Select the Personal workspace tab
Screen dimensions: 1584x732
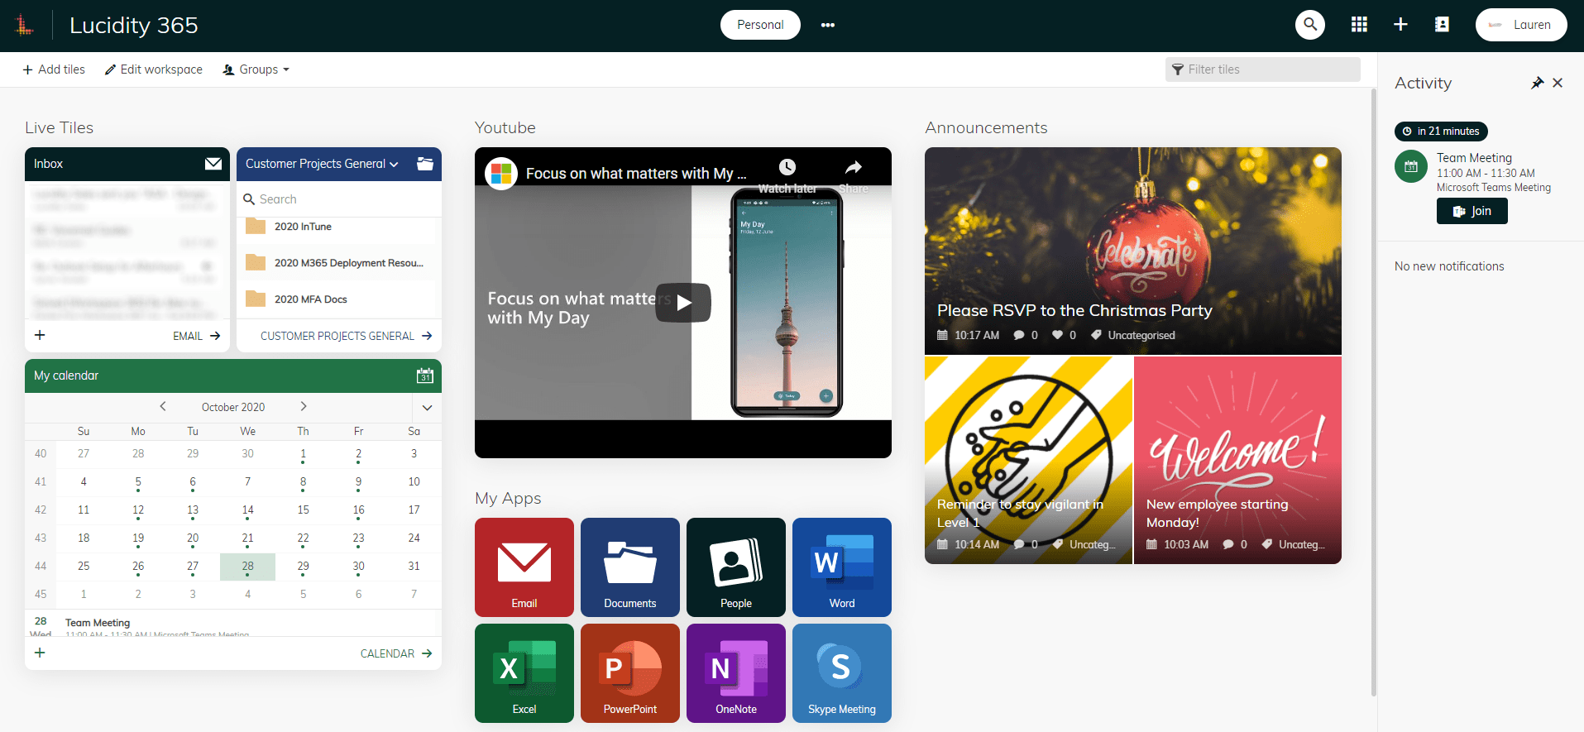pos(759,25)
